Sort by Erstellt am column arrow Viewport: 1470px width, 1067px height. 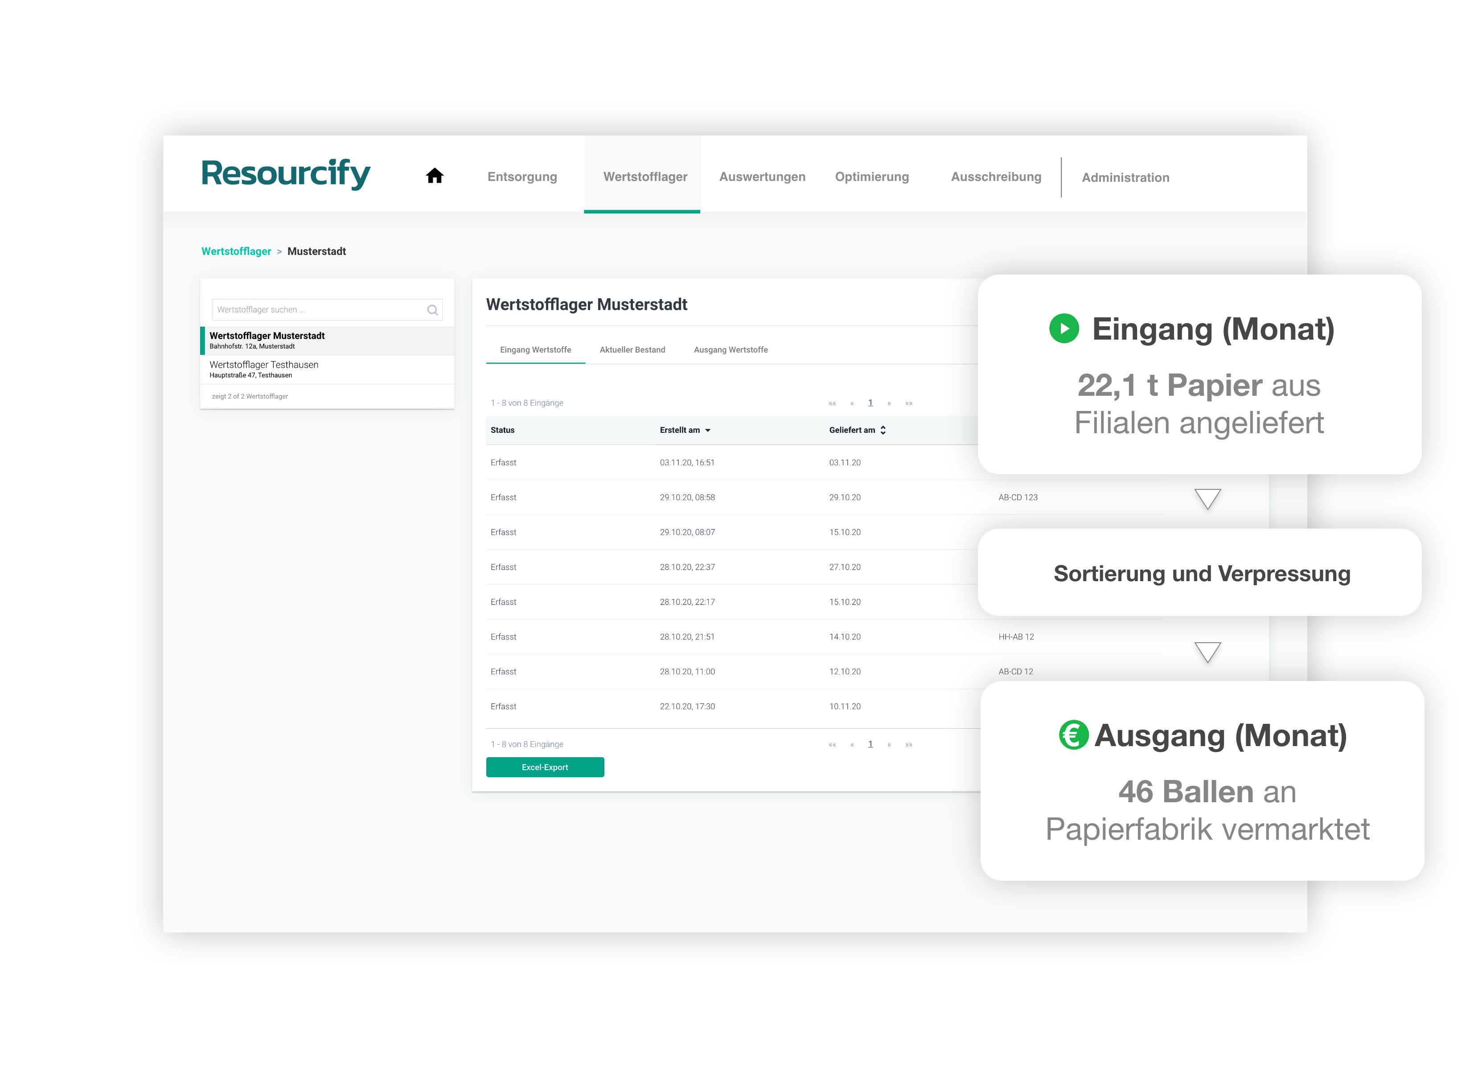(x=708, y=431)
